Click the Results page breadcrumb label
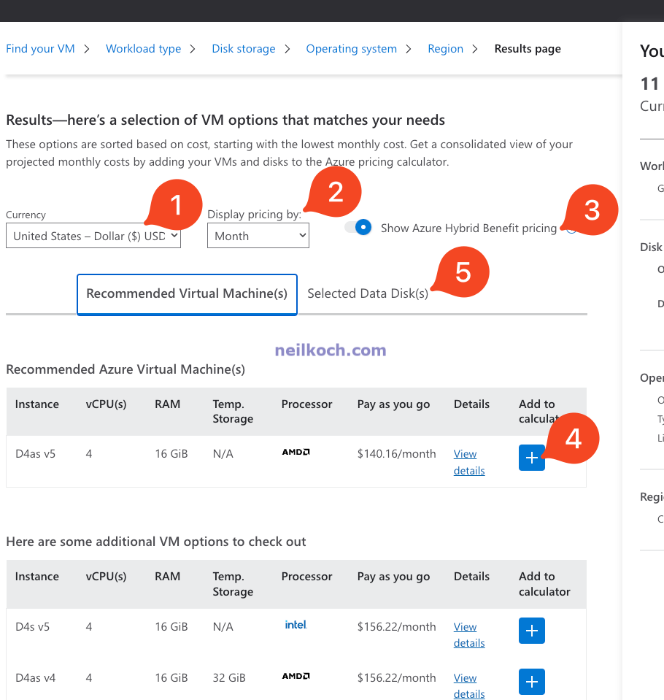The image size is (664, 700). tap(528, 49)
